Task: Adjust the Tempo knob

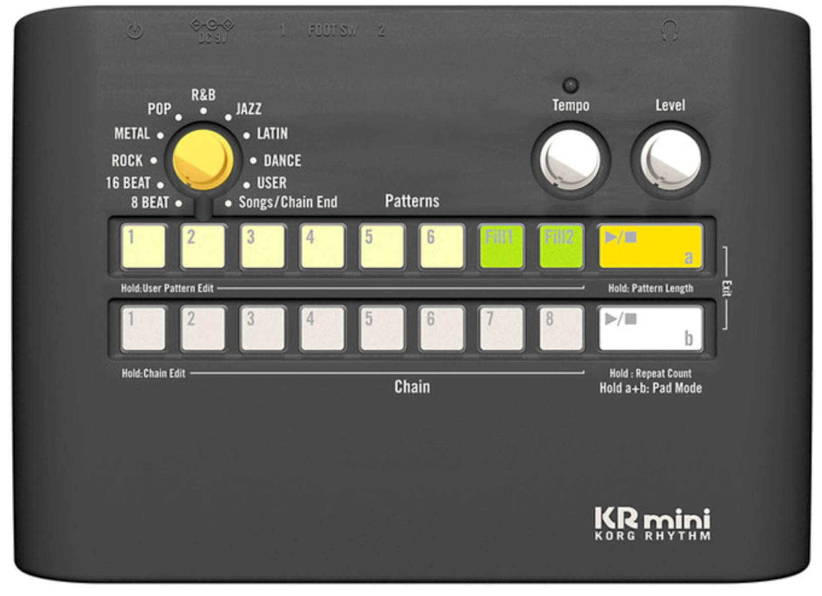Action: coord(570,156)
